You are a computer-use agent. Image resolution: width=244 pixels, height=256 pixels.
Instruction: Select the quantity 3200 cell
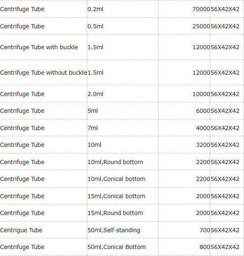[184, 145]
